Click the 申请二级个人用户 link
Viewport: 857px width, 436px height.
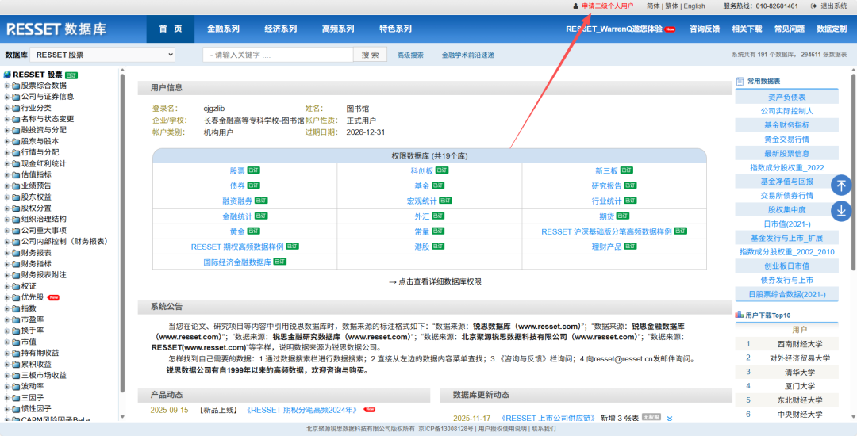point(608,6)
